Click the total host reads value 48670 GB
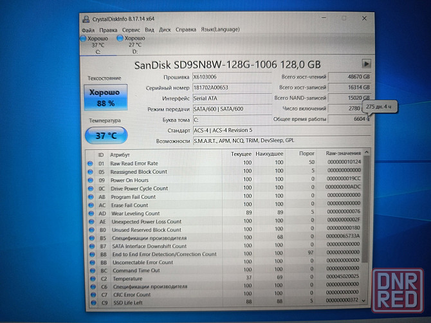 click(349, 77)
